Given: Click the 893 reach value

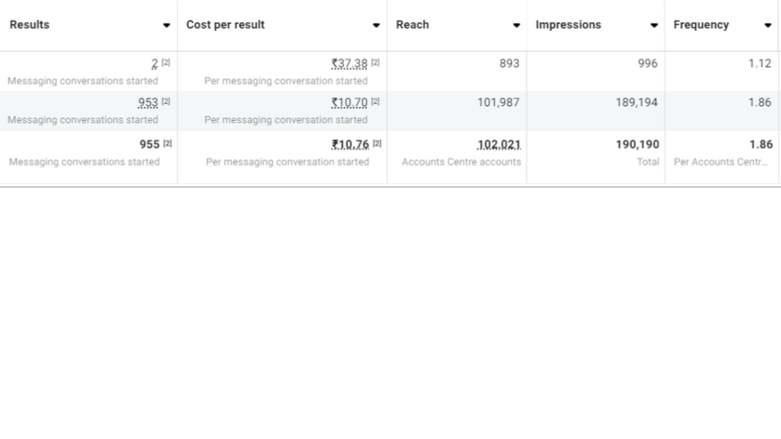Looking at the screenshot, I should point(509,63).
